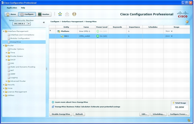Click the green power indicator for SM 1
This screenshot has height=124, width=194.
(98, 36)
